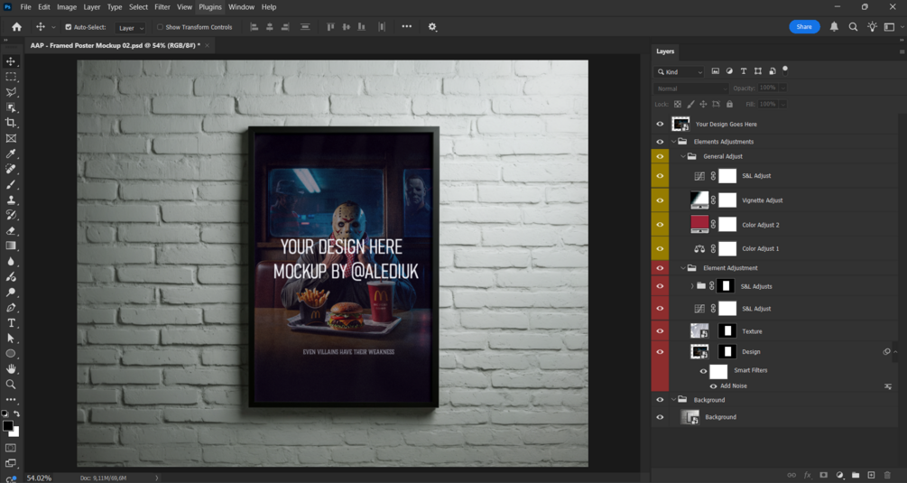Open the Search icon at top right
The height and width of the screenshot is (483, 907).
[853, 26]
